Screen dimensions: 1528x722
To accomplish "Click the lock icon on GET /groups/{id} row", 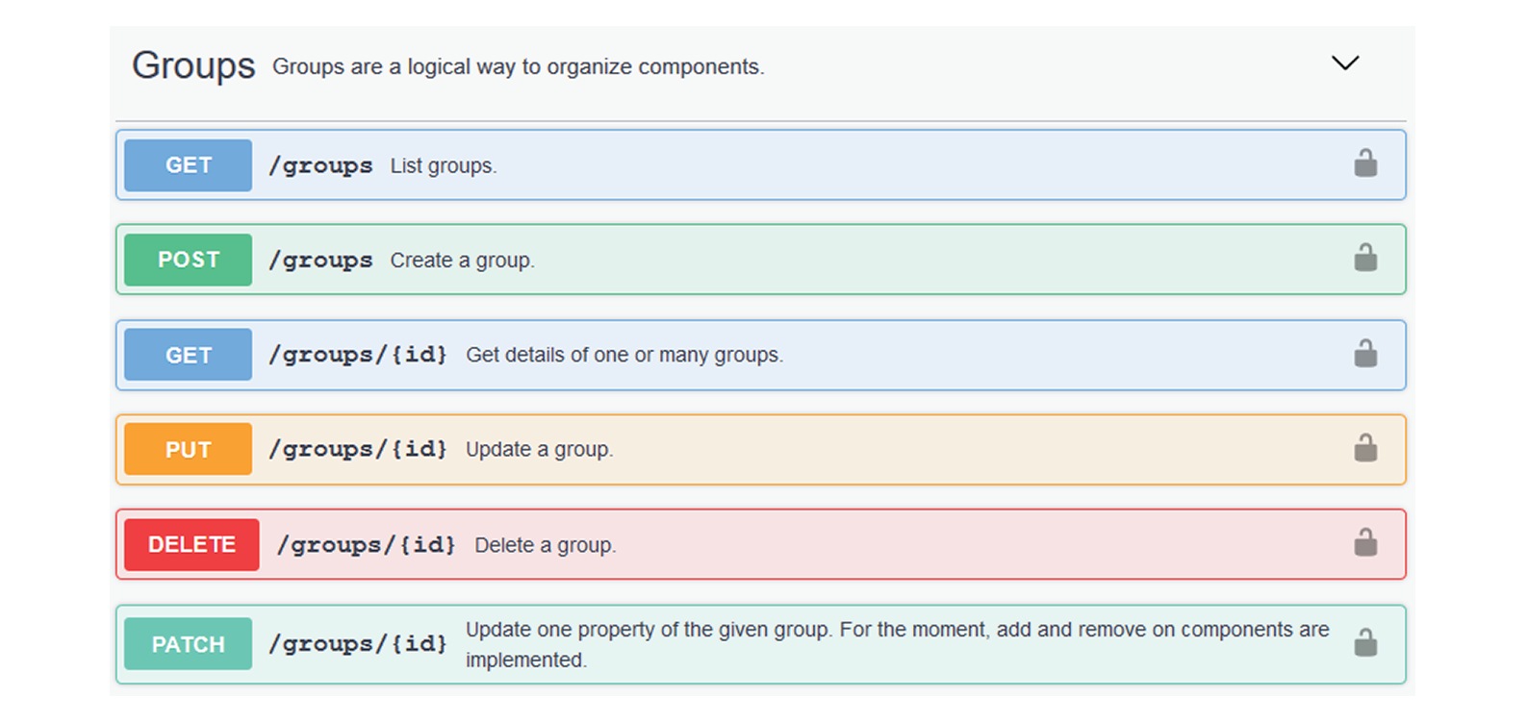I will point(1364,354).
